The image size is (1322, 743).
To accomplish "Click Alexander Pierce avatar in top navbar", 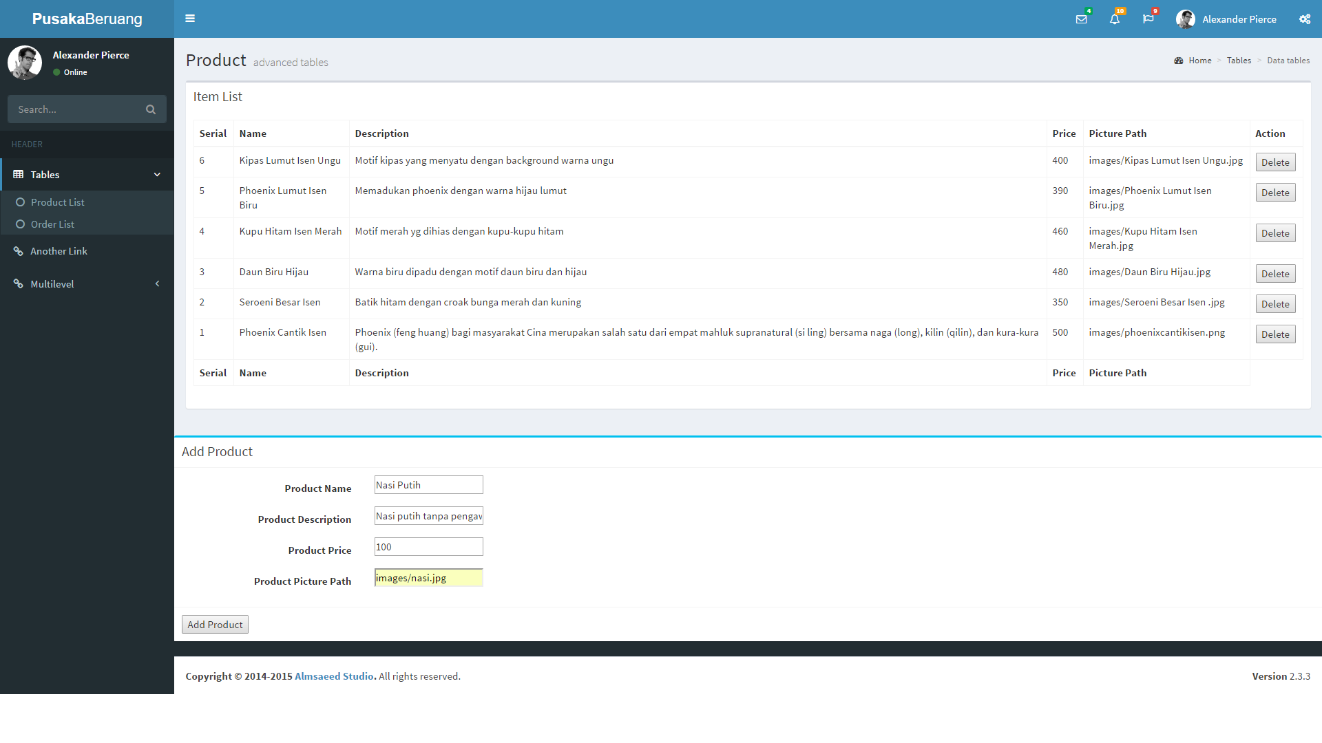I will tap(1186, 19).
